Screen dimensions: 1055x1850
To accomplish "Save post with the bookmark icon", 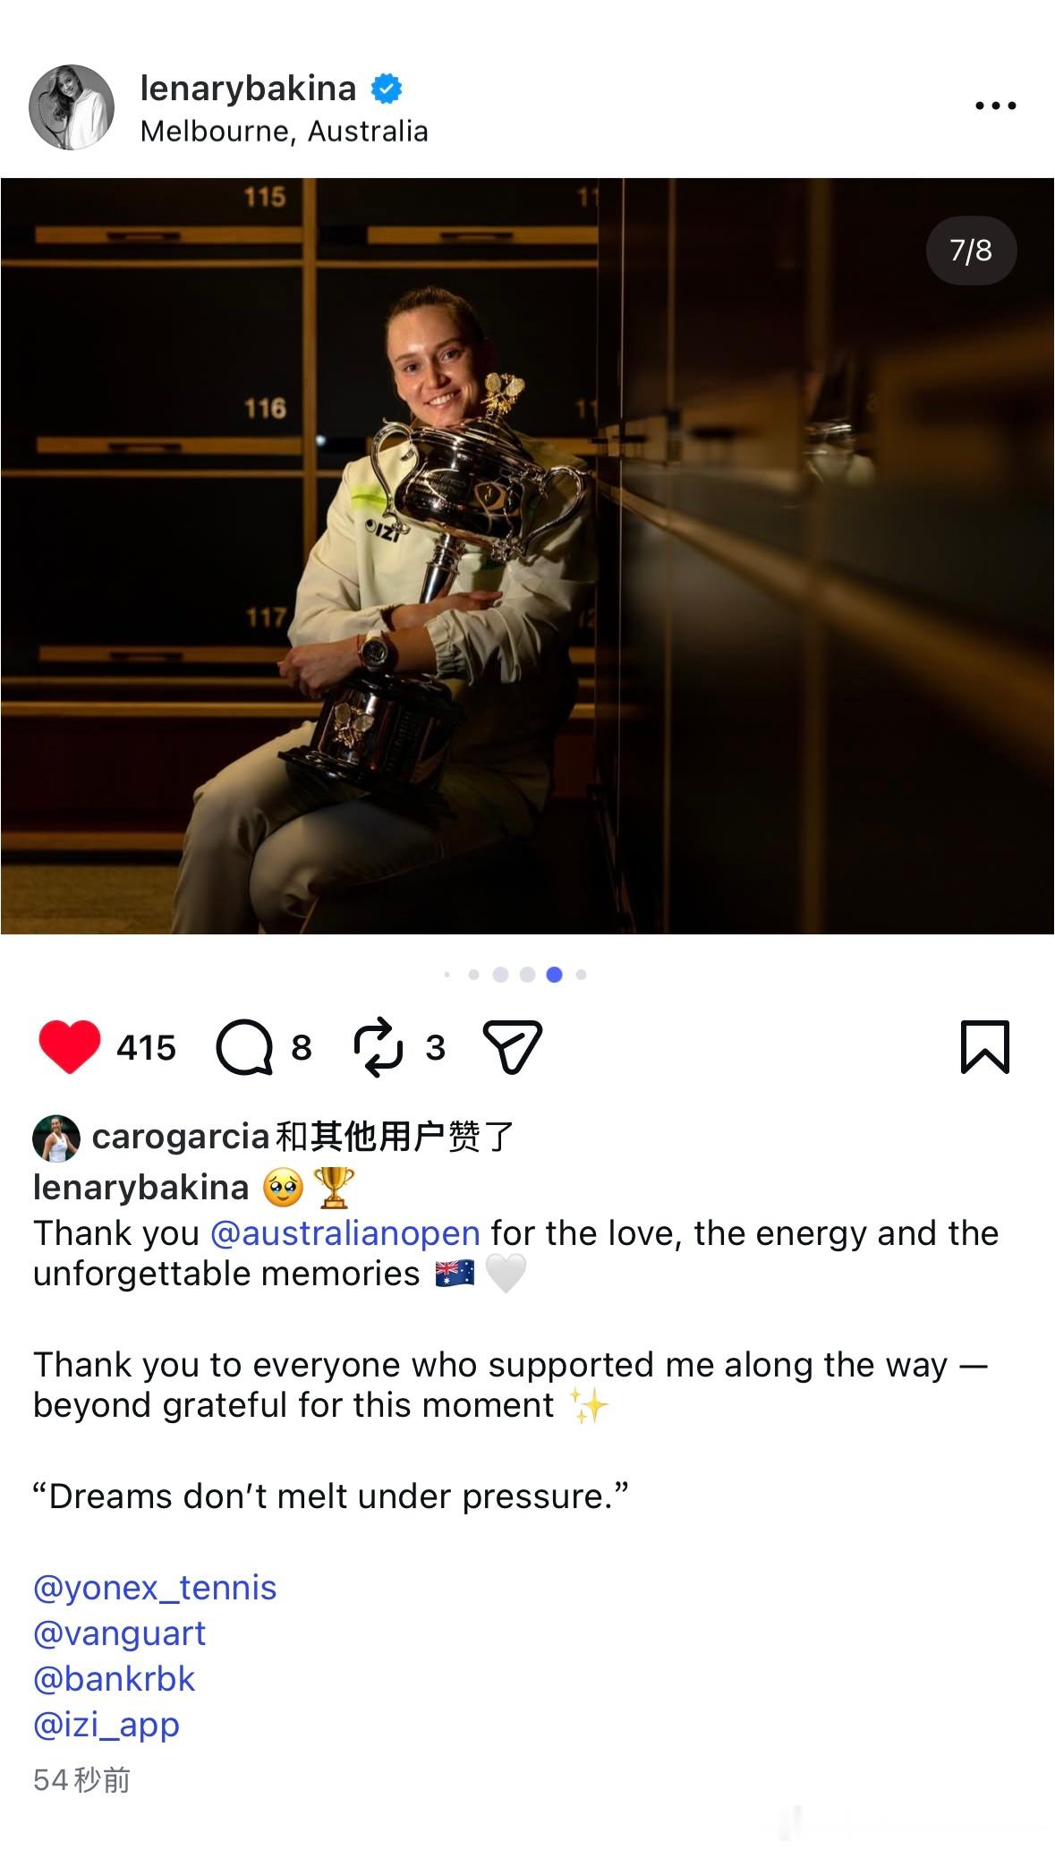I will point(985,1046).
